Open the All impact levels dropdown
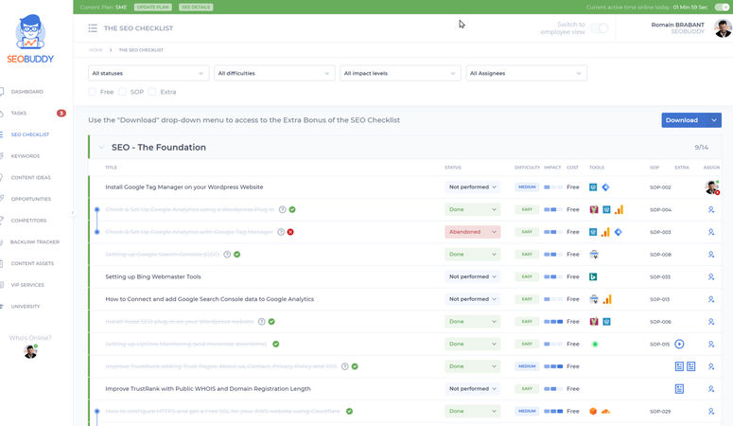 pos(400,73)
